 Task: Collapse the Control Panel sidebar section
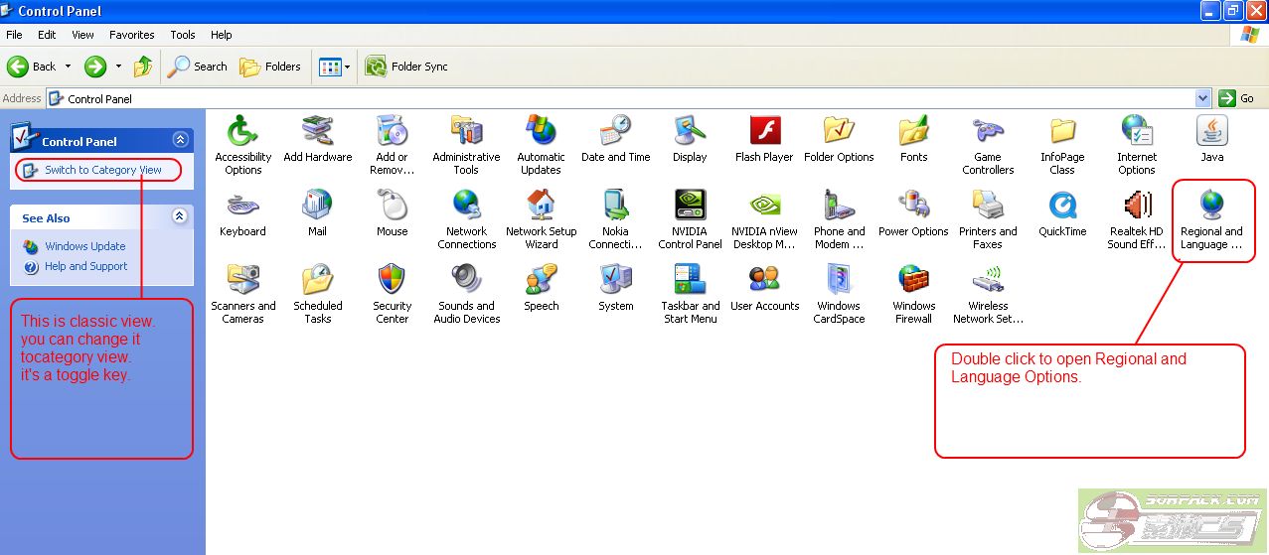(x=180, y=141)
